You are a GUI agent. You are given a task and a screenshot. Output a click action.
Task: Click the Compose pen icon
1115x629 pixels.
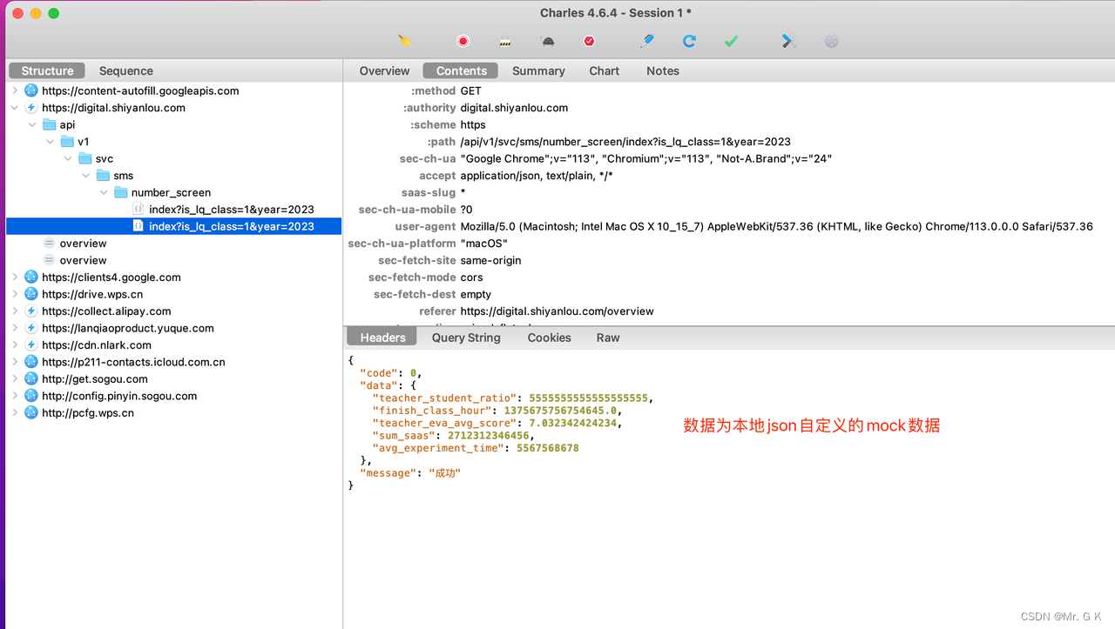646,41
